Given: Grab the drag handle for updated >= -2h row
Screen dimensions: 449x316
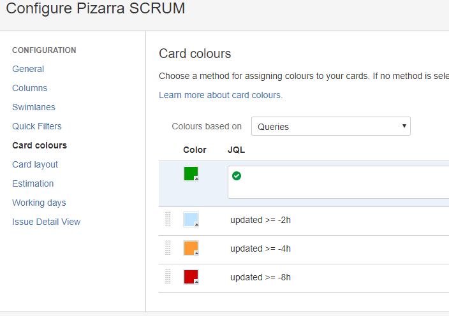Looking at the screenshot, I should click(x=168, y=219).
